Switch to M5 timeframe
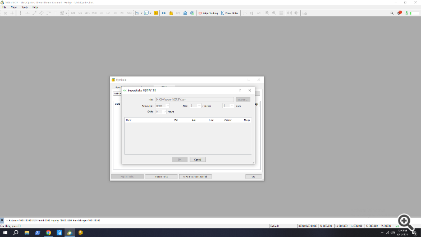Viewport: 421px width, 237px height. coord(80,13)
